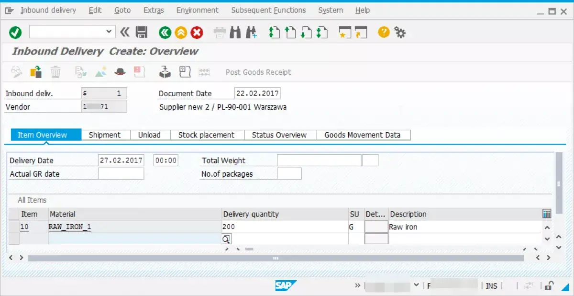Go back using the green Back icon
Image resolution: width=574 pixels, height=296 pixels.
[165, 33]
